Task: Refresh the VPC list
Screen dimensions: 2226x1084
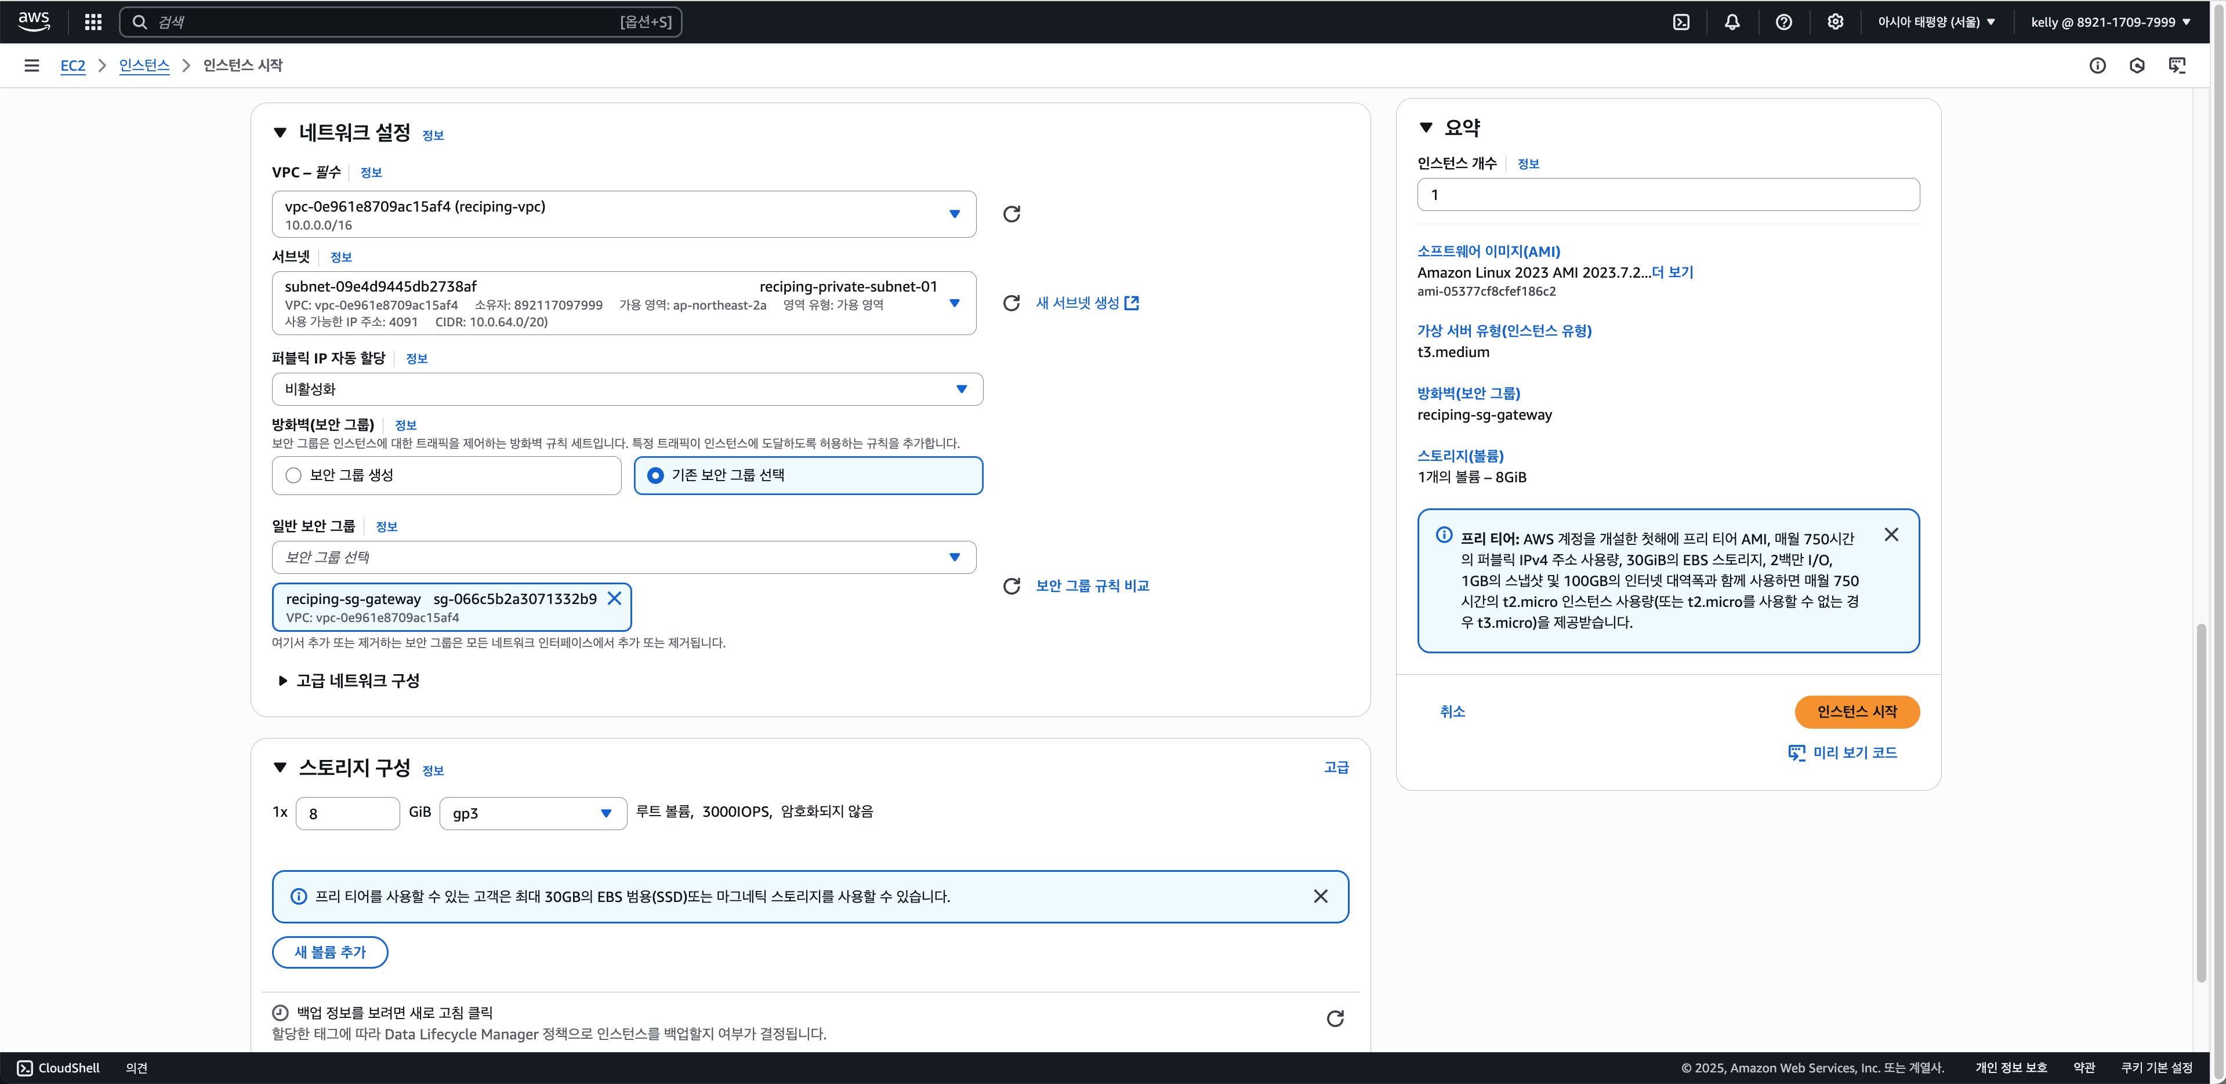Action: tap(1011, 213)
